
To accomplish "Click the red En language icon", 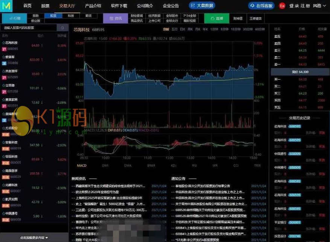I will point(282,6).
